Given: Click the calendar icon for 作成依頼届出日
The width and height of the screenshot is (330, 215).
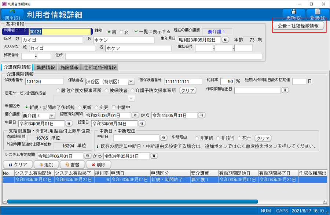Looking at the screenshot, I should coord(285,91).
